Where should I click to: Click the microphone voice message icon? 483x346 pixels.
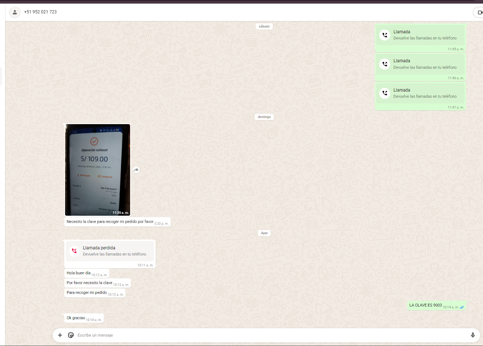473,335
